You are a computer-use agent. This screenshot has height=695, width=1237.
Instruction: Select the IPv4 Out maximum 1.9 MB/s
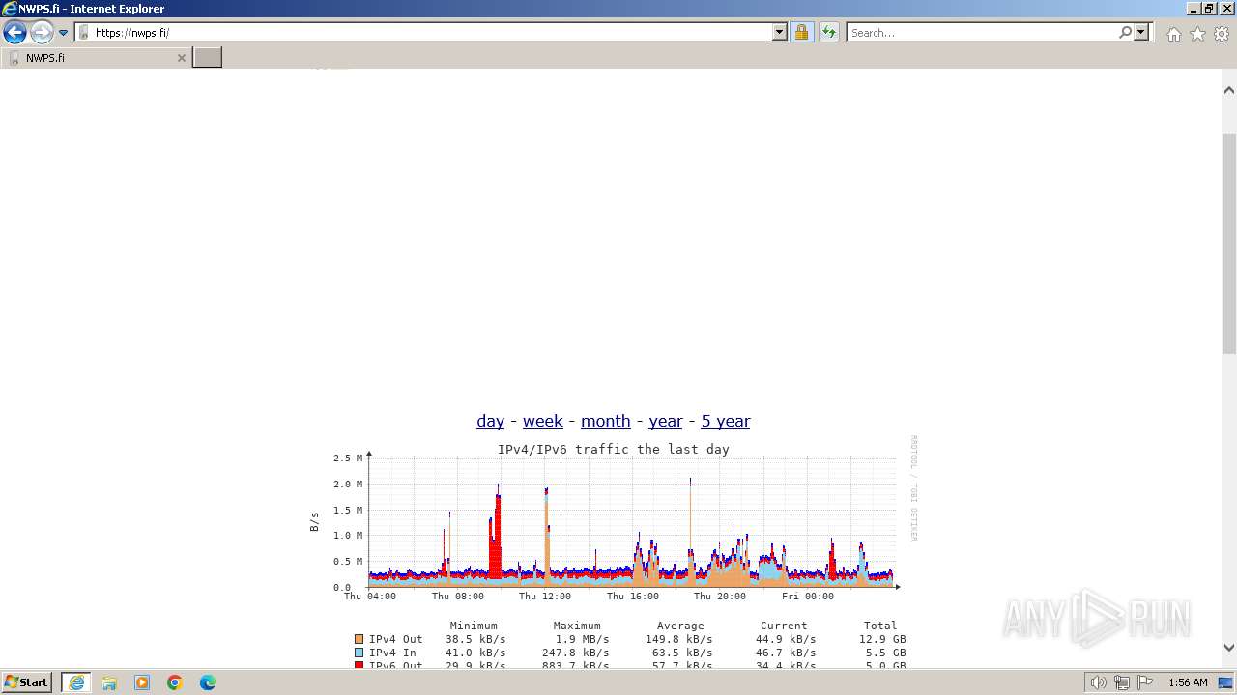click(582, 639)
